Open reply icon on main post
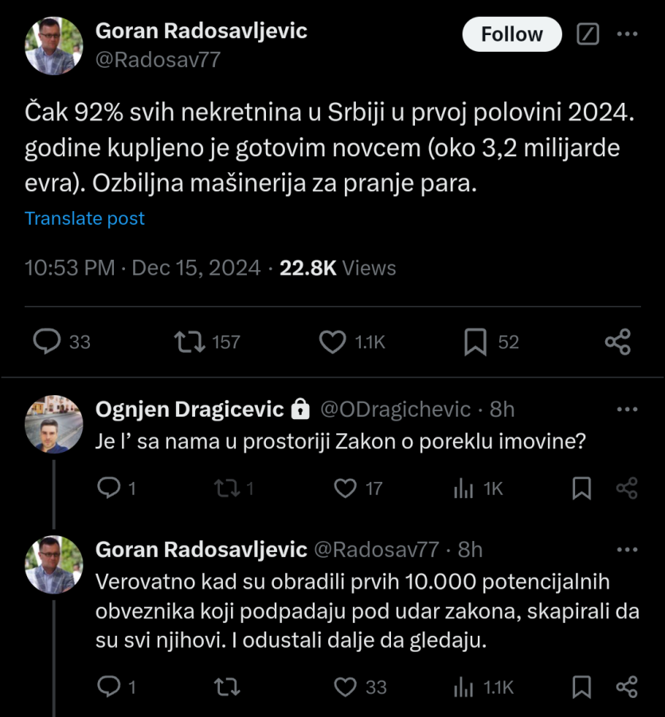The image size is (665, 717). [49, 342]
